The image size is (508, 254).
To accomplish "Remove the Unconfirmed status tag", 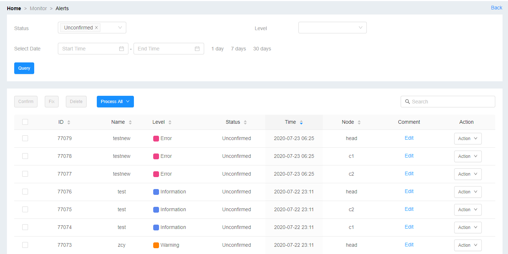I will 96,28.
